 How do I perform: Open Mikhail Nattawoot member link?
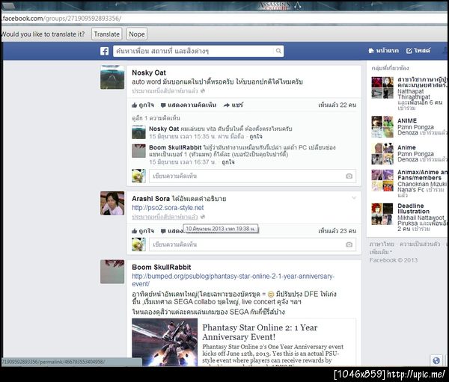pyautogui.click(x=421, y=218)
